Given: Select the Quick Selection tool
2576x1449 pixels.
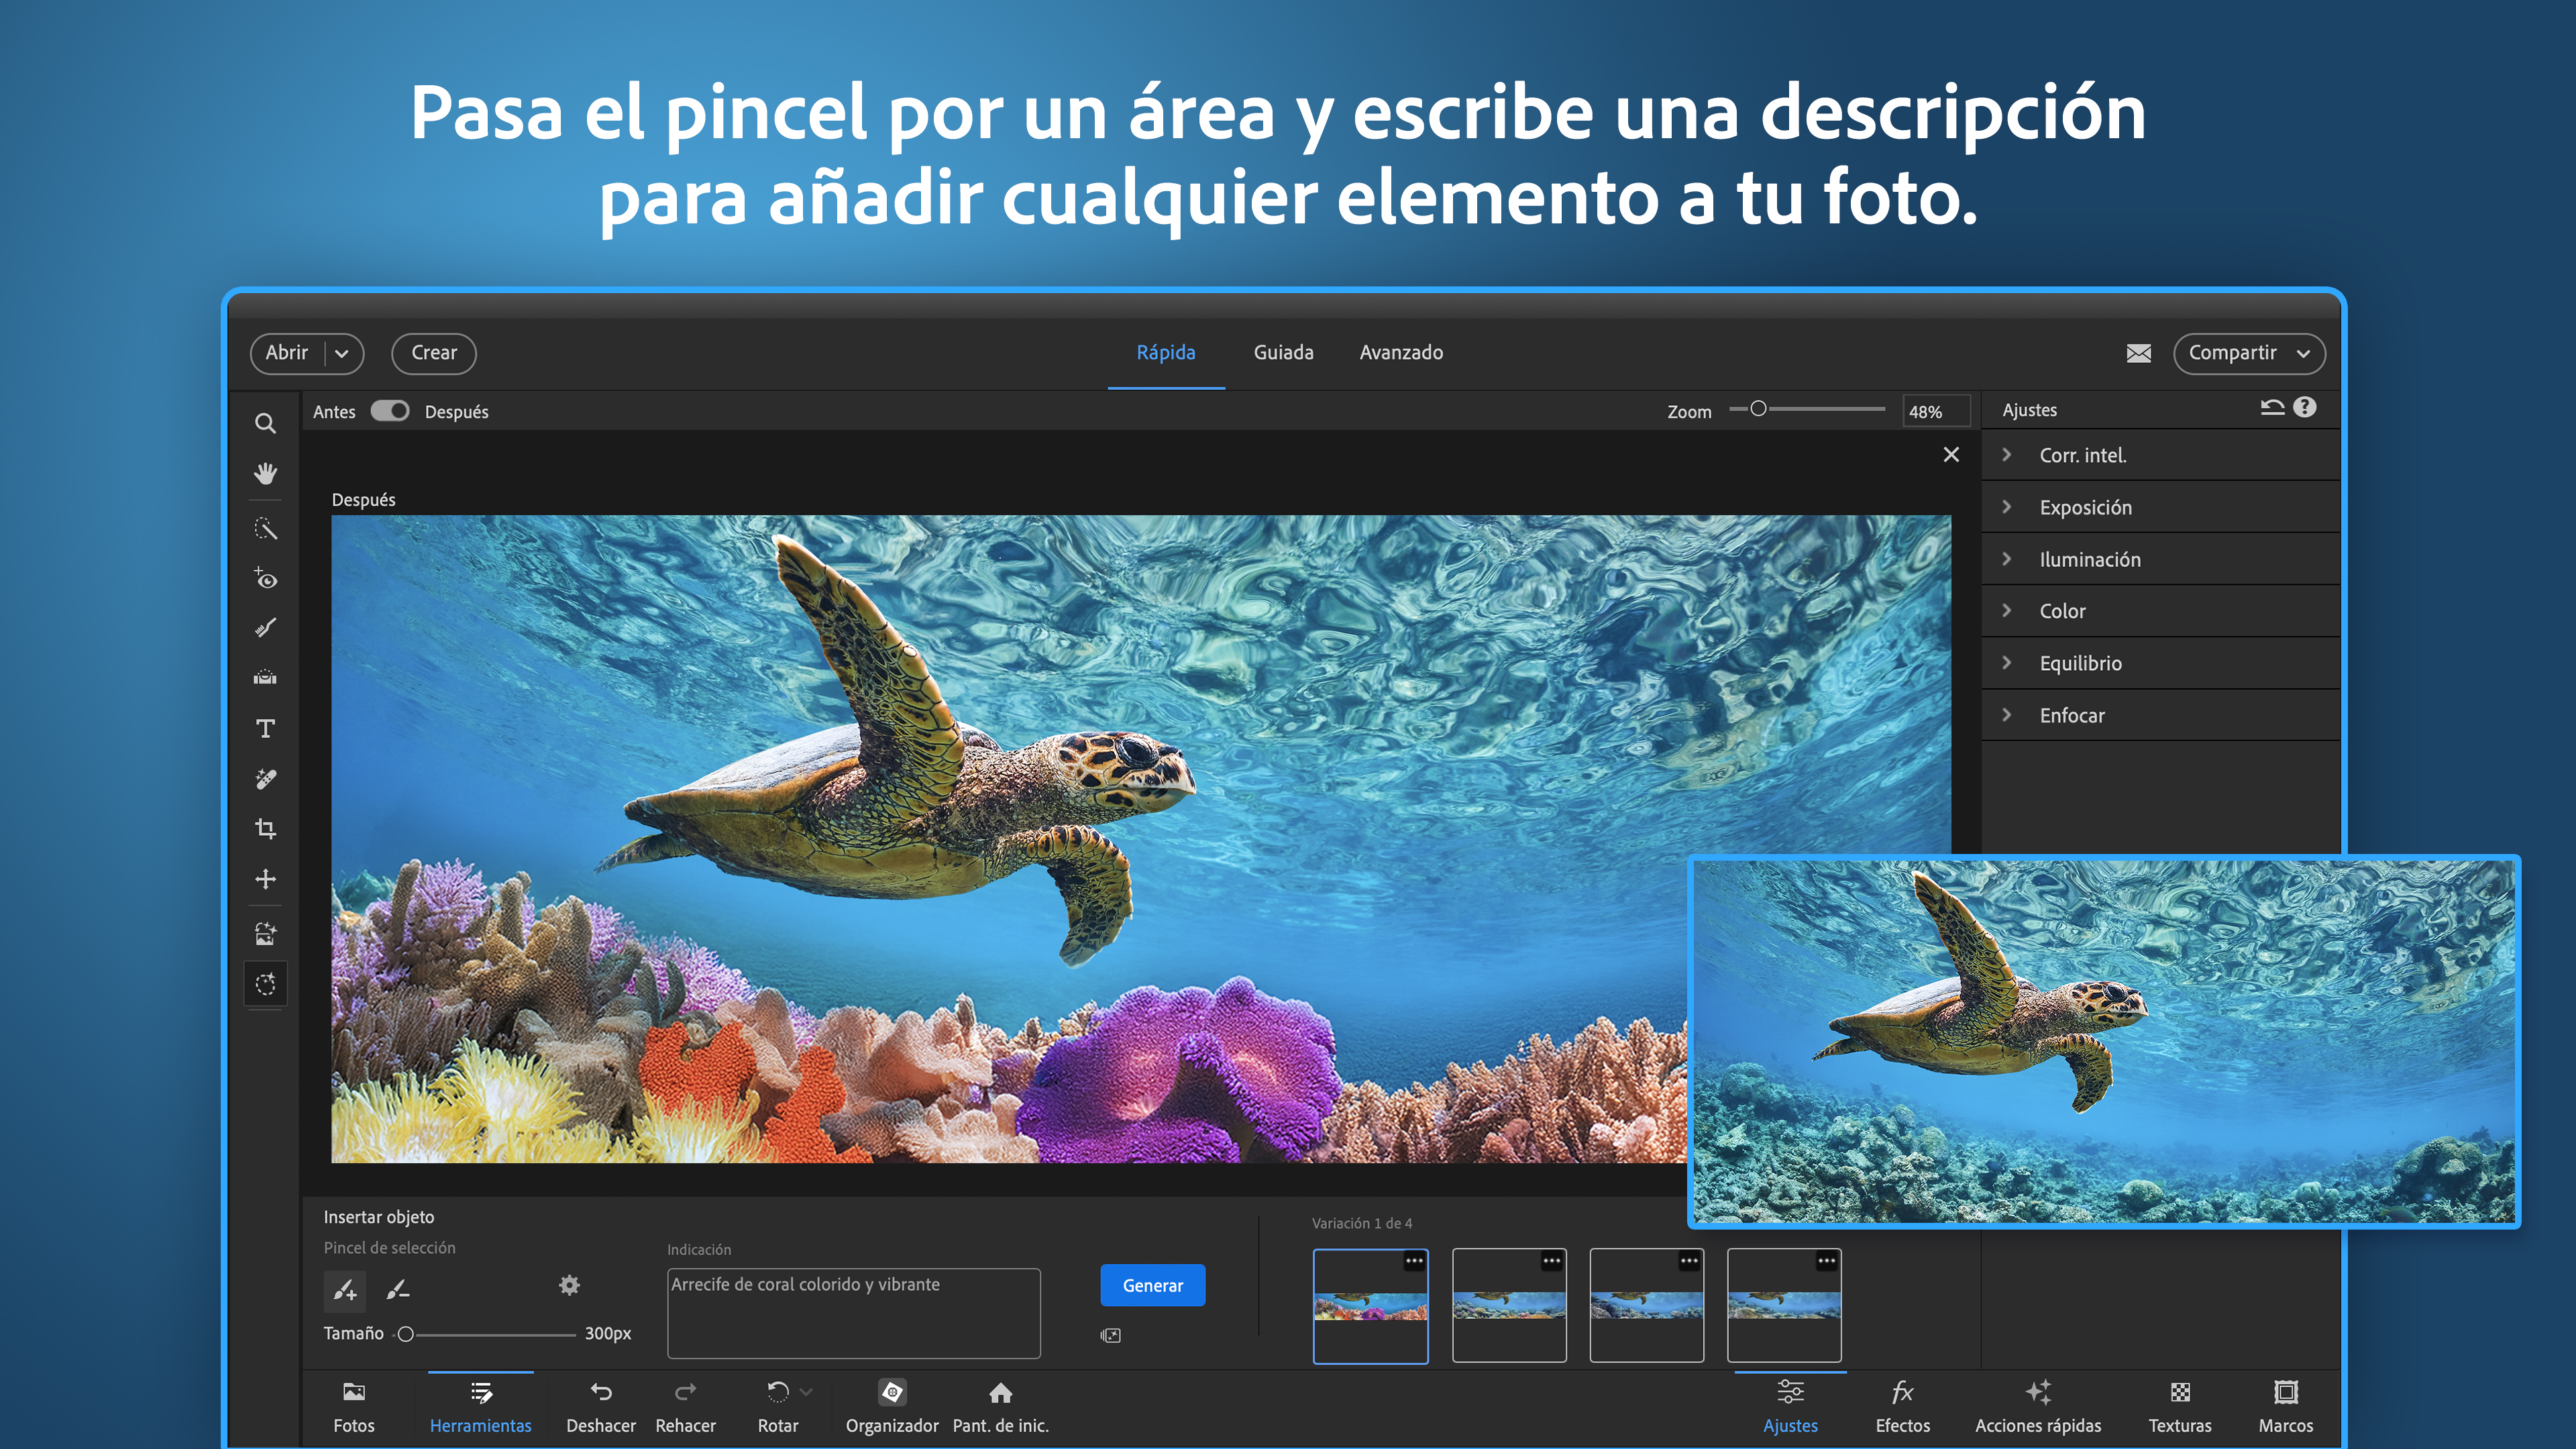Looking at the screenshot, I should 265,529.
